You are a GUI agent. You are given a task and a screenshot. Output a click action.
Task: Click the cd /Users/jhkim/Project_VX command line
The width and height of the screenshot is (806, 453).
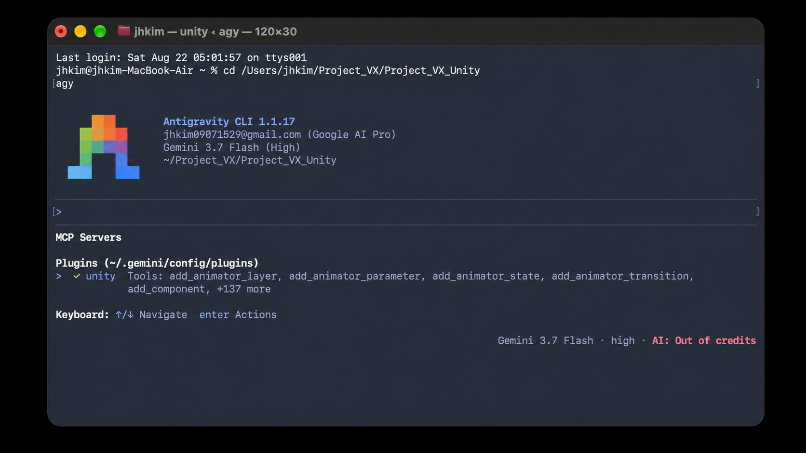click(x=268, y=71)
